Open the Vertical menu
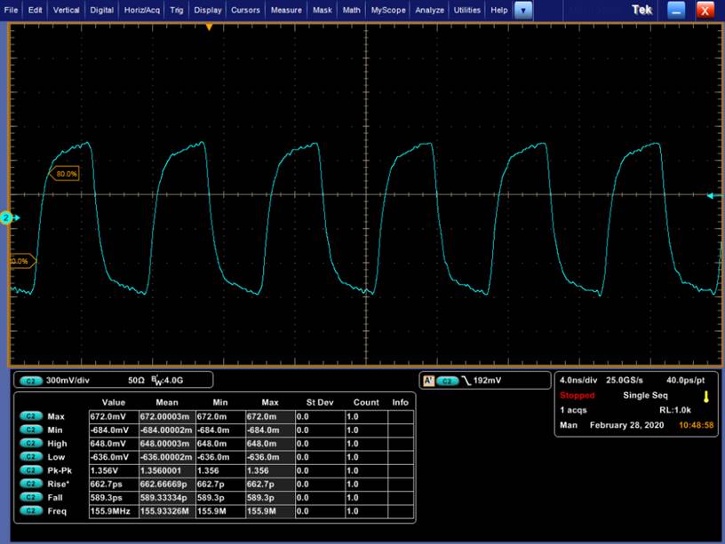 [66, 10]
